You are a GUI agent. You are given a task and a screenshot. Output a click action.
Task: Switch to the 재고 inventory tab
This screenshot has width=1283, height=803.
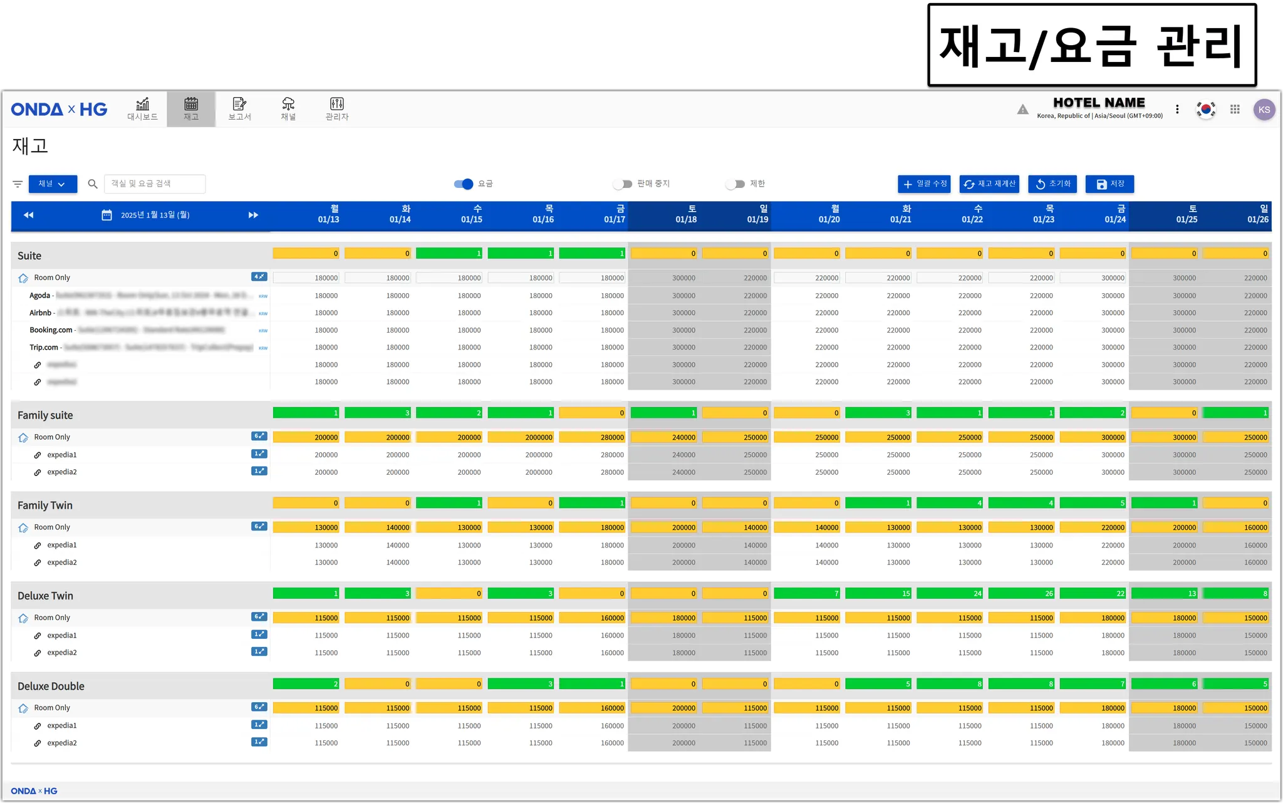pos(191,108)
